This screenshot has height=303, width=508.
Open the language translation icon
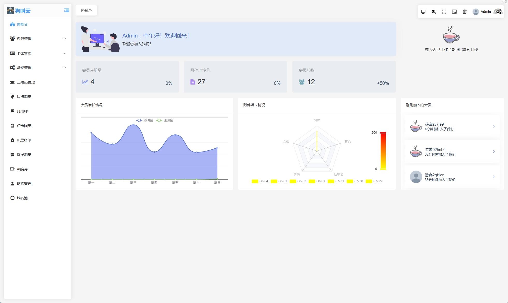(434, 12)
